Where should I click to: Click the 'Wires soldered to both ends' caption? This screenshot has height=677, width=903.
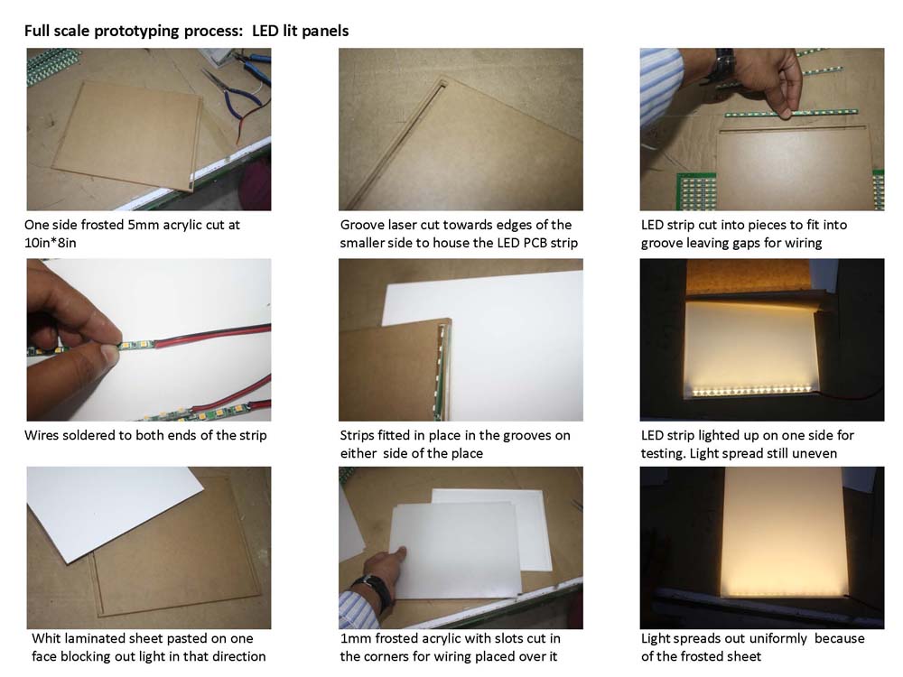tap(145, 435)
